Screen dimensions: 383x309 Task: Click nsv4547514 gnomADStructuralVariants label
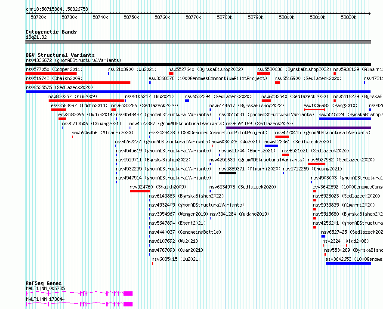(164, 178)
